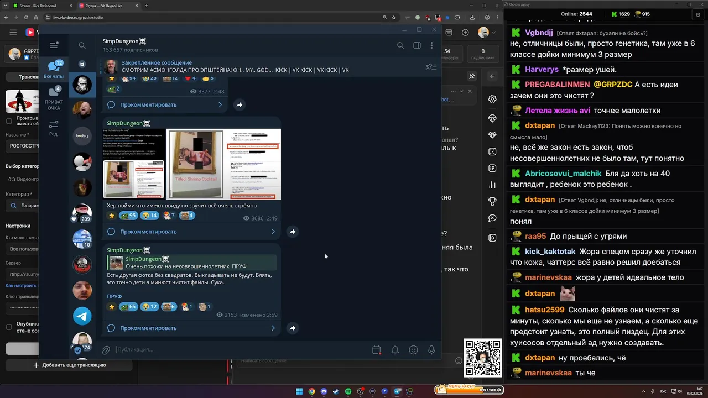Select the 'ПРИВАТ ОЧКА' folder
Viewport: 708px width, 398px height.
click(54, 98)
